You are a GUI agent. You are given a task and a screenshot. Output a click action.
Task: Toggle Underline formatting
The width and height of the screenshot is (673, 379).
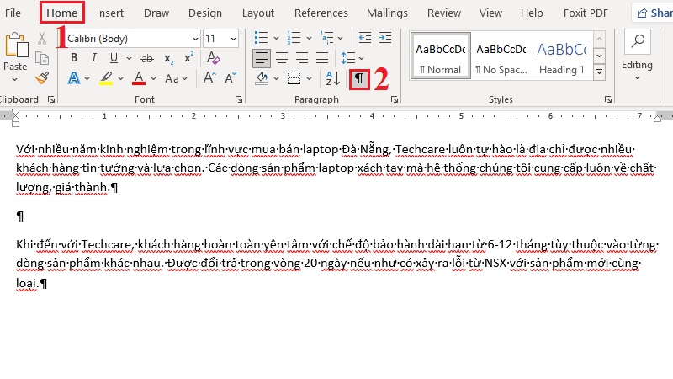point(114,57)
